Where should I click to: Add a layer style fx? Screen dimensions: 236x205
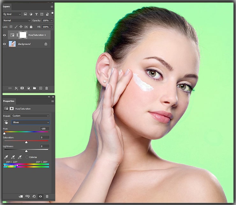click(x=16, y=88)
